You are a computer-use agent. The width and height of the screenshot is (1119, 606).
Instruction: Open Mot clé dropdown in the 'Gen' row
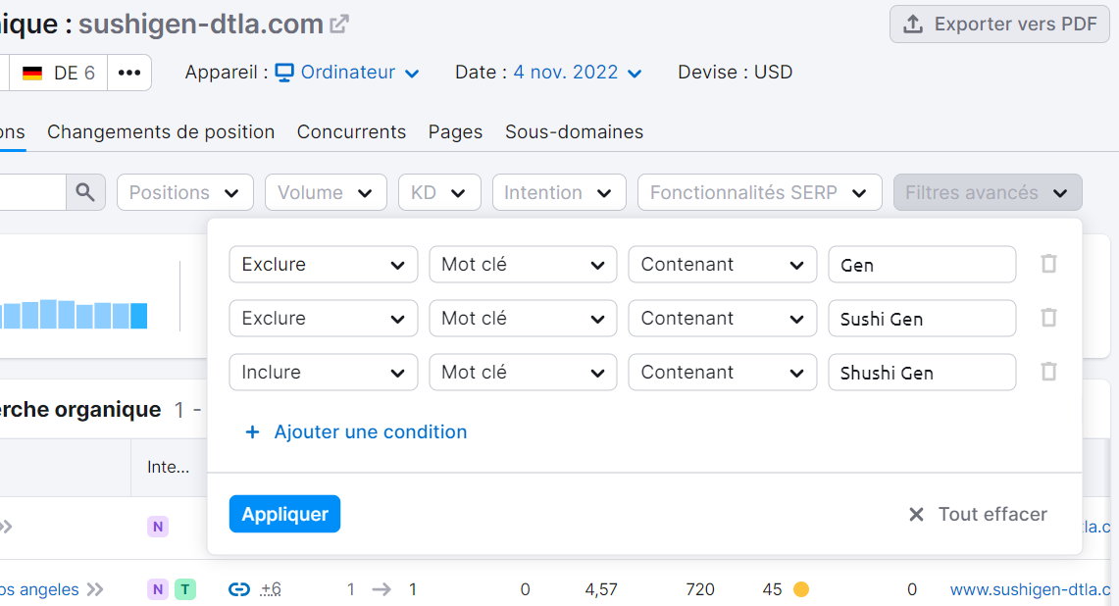coord(523,264)
